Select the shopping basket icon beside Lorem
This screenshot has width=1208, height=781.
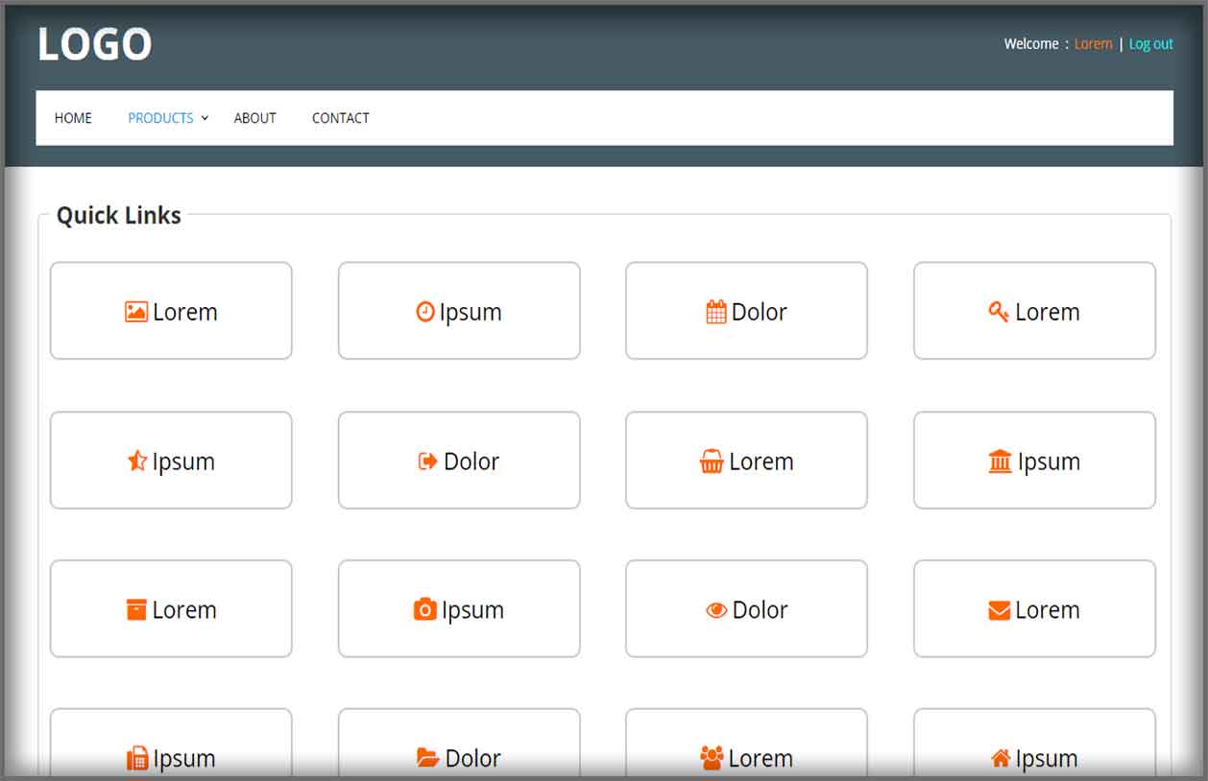tap(712, 462)
